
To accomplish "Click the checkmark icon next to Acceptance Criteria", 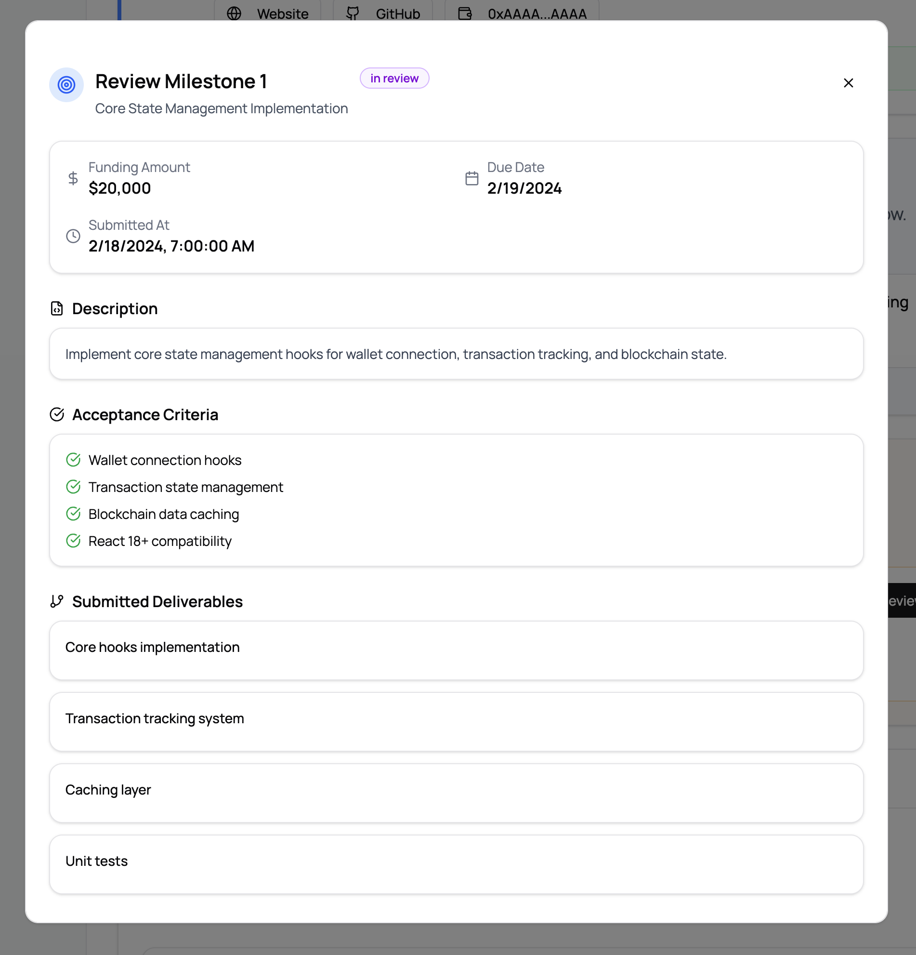I will click(x=57, y=414).
